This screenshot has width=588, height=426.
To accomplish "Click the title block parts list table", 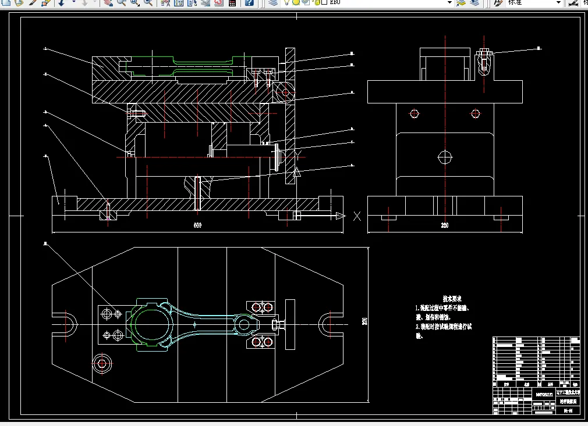I will tap(536, 361).
